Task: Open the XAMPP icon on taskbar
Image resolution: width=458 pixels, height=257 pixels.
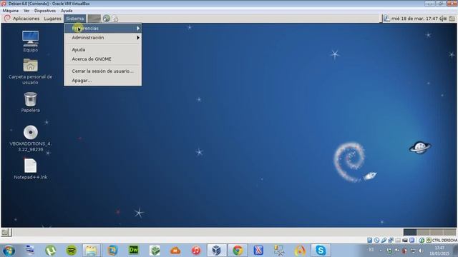Action: tap(258, 251)
